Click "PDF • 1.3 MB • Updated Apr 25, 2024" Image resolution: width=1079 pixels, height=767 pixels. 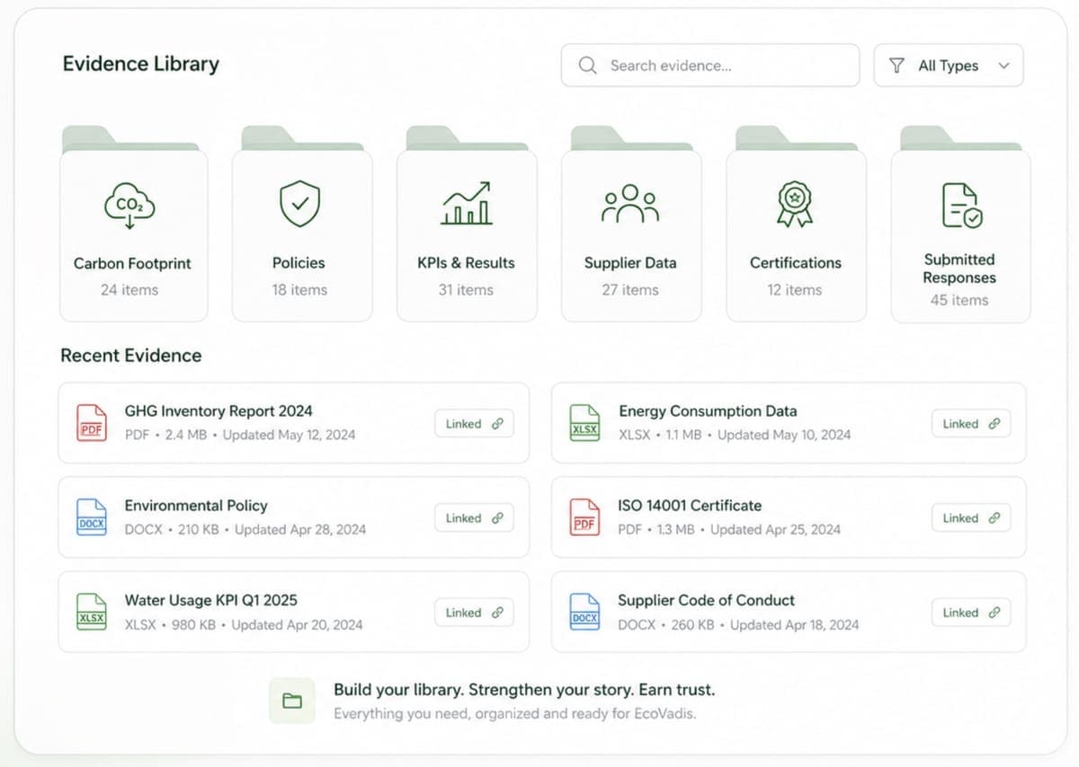729,530
